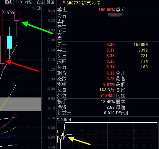Toggle the side panel layout icon

39,8
